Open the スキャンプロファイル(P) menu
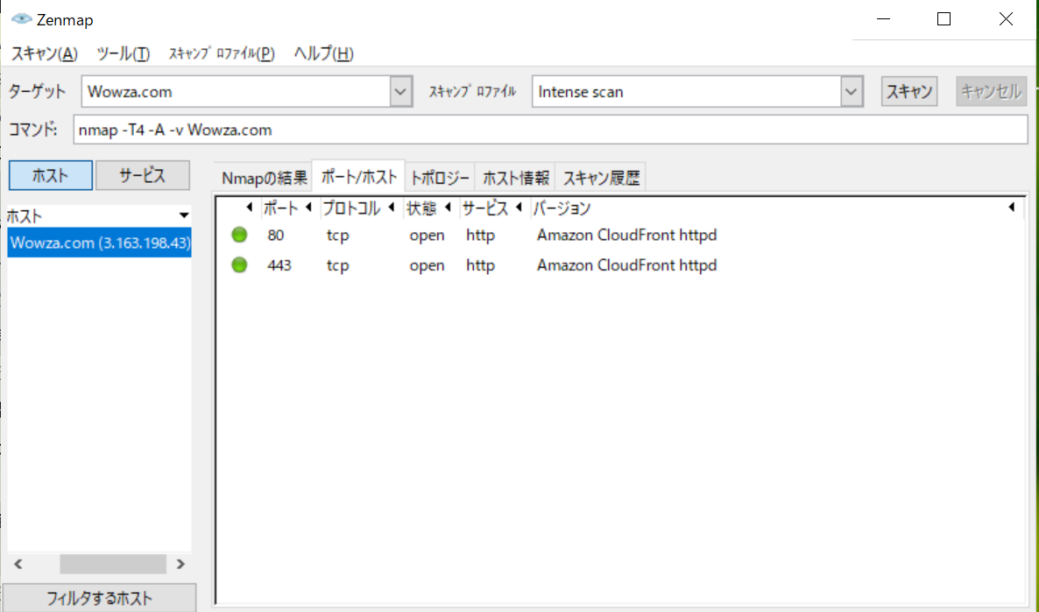The height and width of the screenshot is (612, 1039). [x=222, y=53]
